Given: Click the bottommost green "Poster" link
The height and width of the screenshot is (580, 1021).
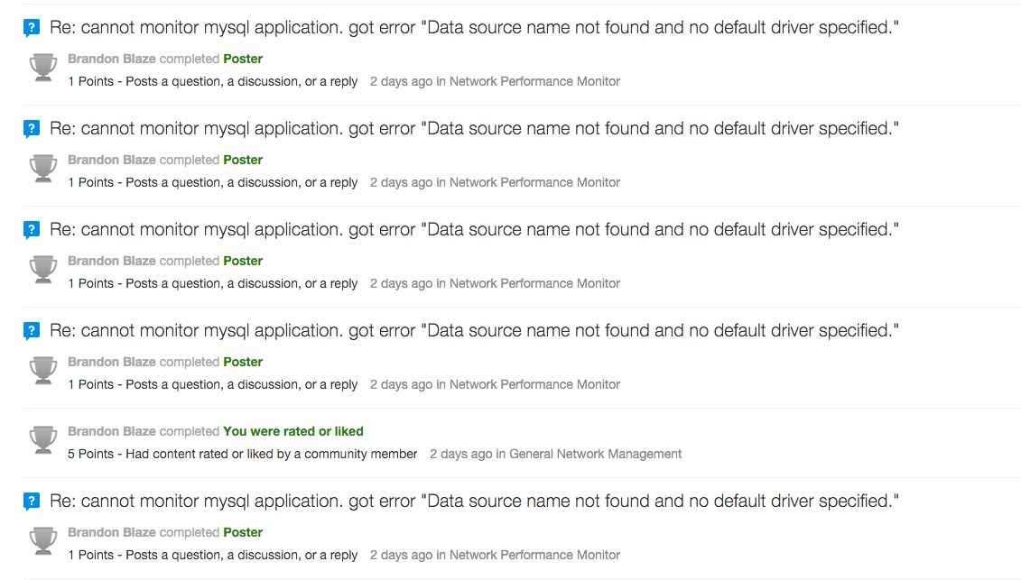Looking at the screenshot, I should pyautogui.click(x=243, y=532).
